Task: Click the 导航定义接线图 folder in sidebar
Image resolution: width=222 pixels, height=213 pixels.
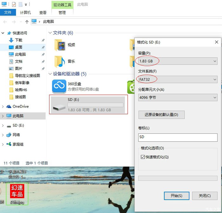Action: (25, 76)
